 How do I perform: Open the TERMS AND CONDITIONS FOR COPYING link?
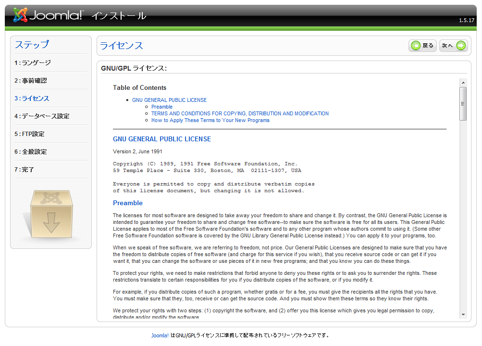coord(240,114)
